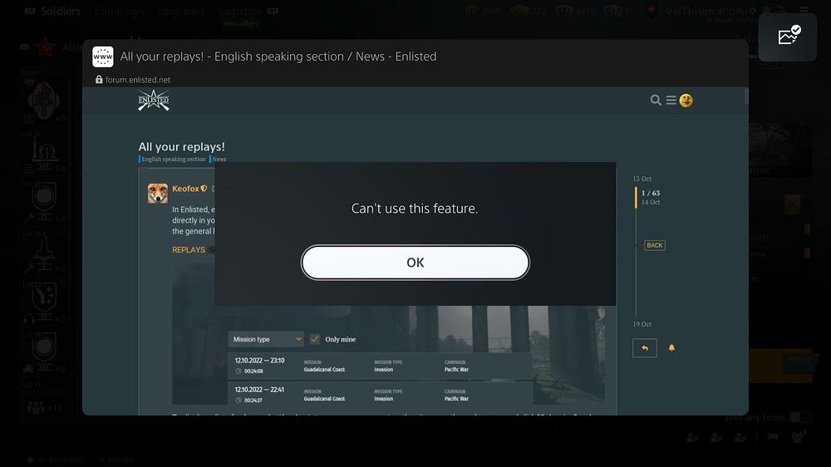Open the Campaign tab in the game menu
This screenshot has height=467, width=831.
tap(119, 11)
